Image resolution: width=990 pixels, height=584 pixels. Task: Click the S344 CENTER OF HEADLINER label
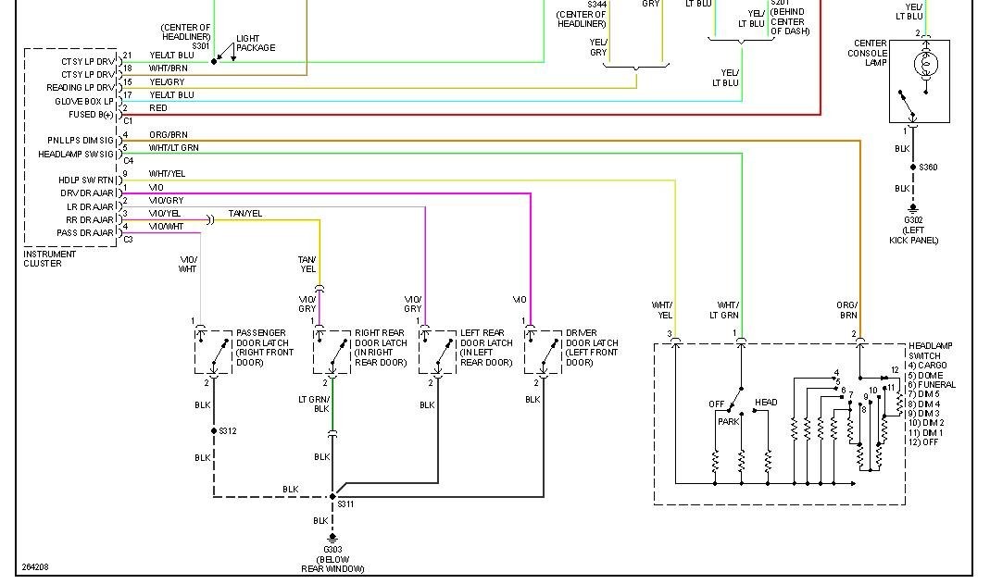click(x=582, y=15)
